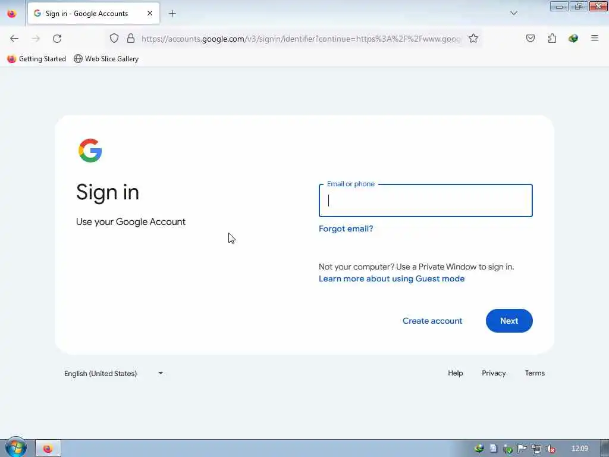Reload the page with the refresh icon
Viewport: 609px width, 457px height.
point(57,39)
